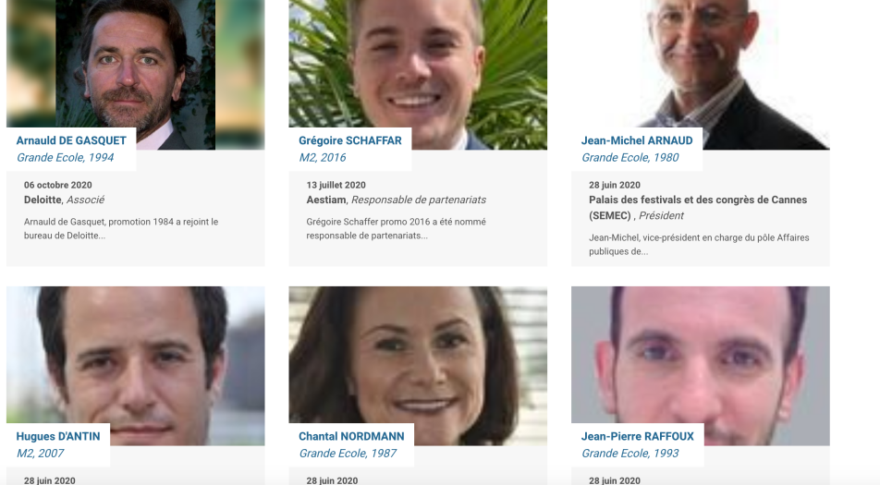The height and width of the screenshot is (485, 880).
Task: Click the Grande Ecole, 1994 label
Action: (65, 158)
